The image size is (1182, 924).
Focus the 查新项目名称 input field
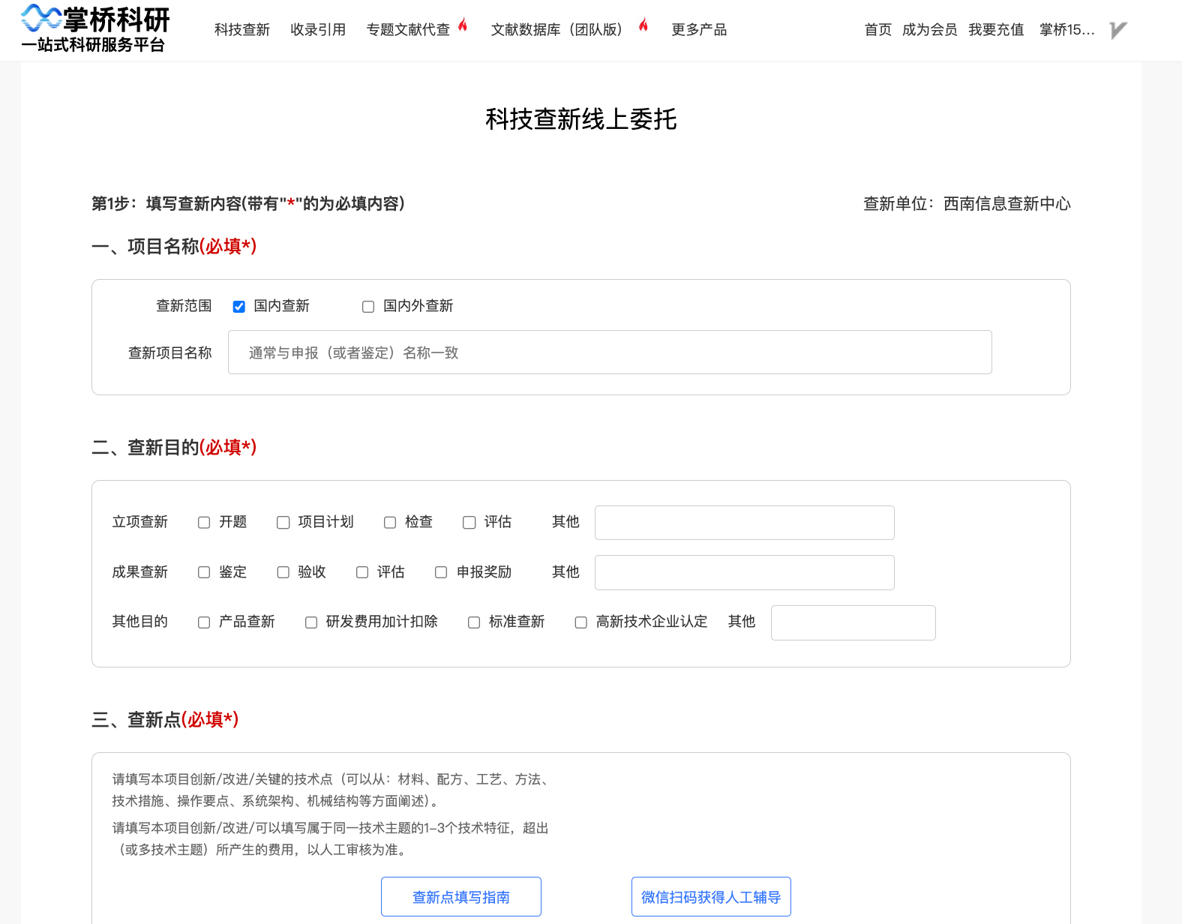pos(610,352)
